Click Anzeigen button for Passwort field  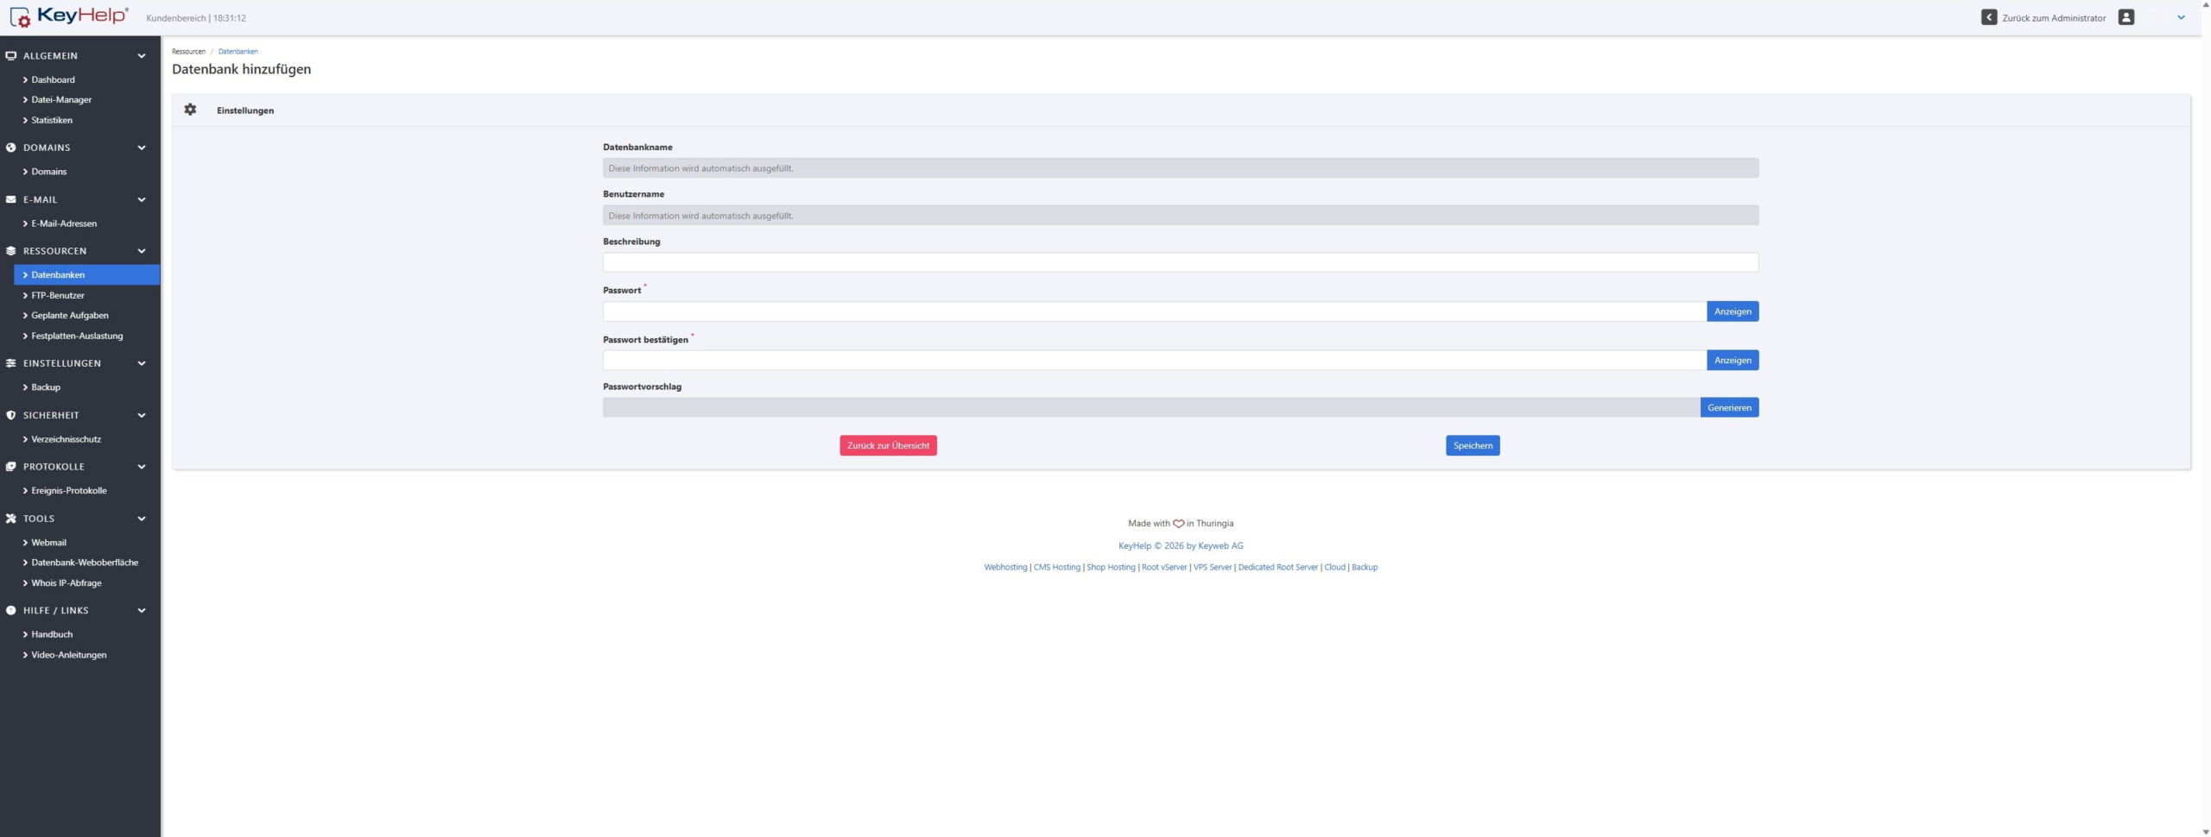(1733, 312)
